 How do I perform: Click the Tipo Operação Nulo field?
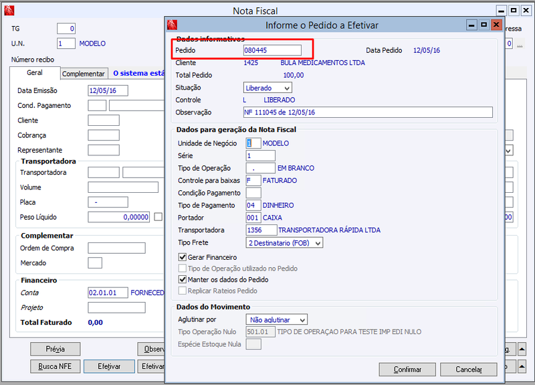261,331
